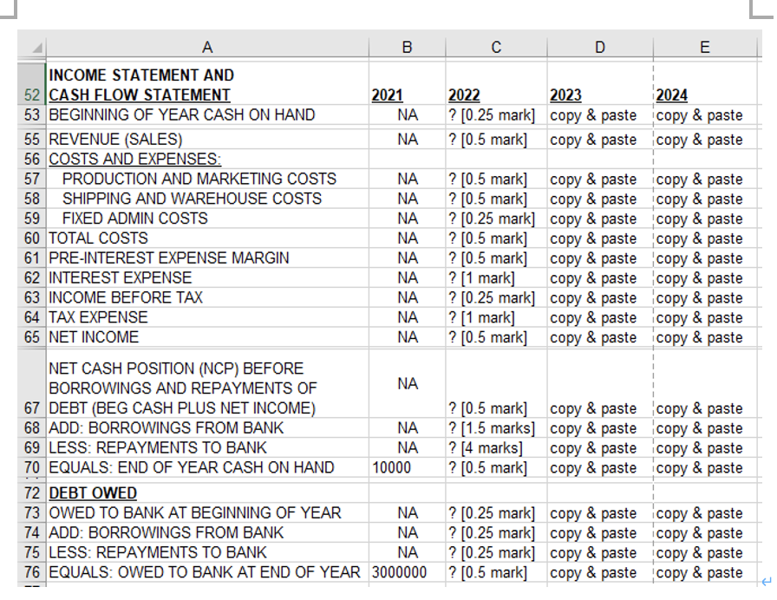777x600 pixels.
Task: Select 'INTEREST EXPENSE' label cell
Action: tap(207, 278)
